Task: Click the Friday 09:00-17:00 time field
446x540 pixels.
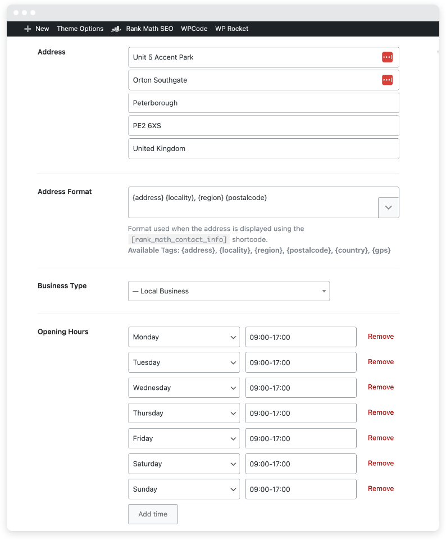Action: click(301, 438)
